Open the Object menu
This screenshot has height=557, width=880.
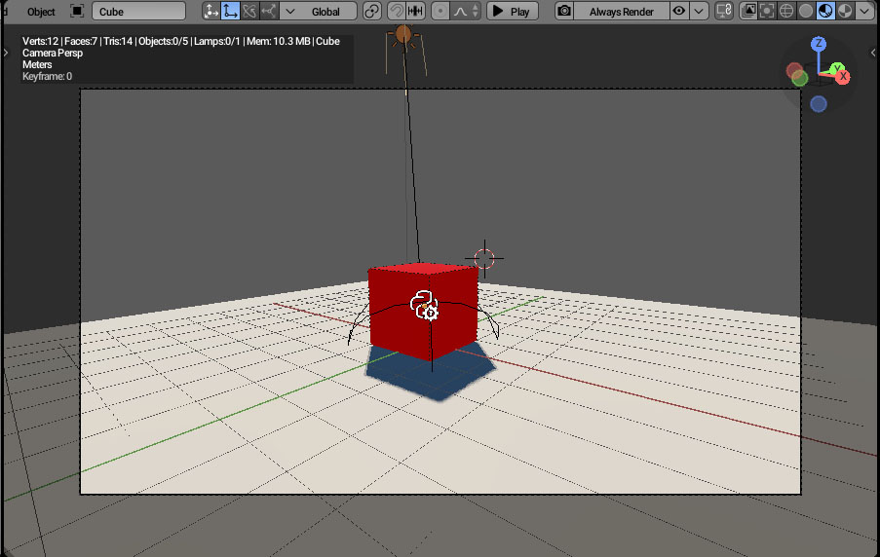(x=41, y=12)
